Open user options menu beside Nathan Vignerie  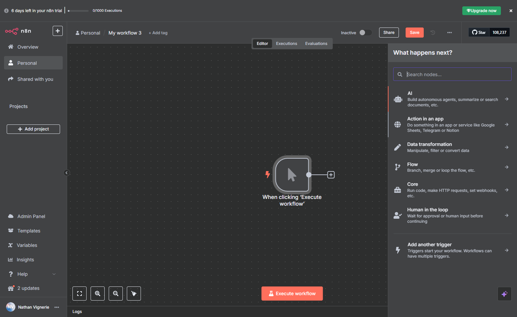click(x=57, y=307)
